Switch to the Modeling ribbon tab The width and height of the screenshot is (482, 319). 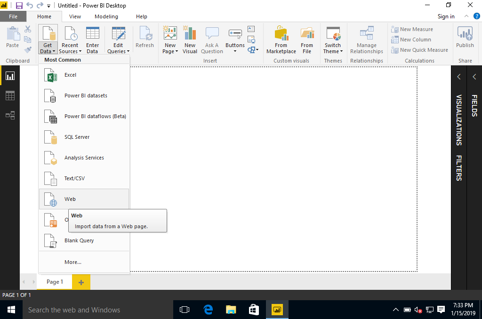[106, 16]
